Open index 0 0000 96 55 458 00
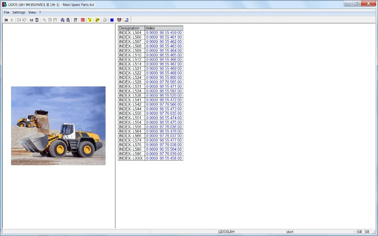This screenshot has width=378, height=236. click(164, 158)
